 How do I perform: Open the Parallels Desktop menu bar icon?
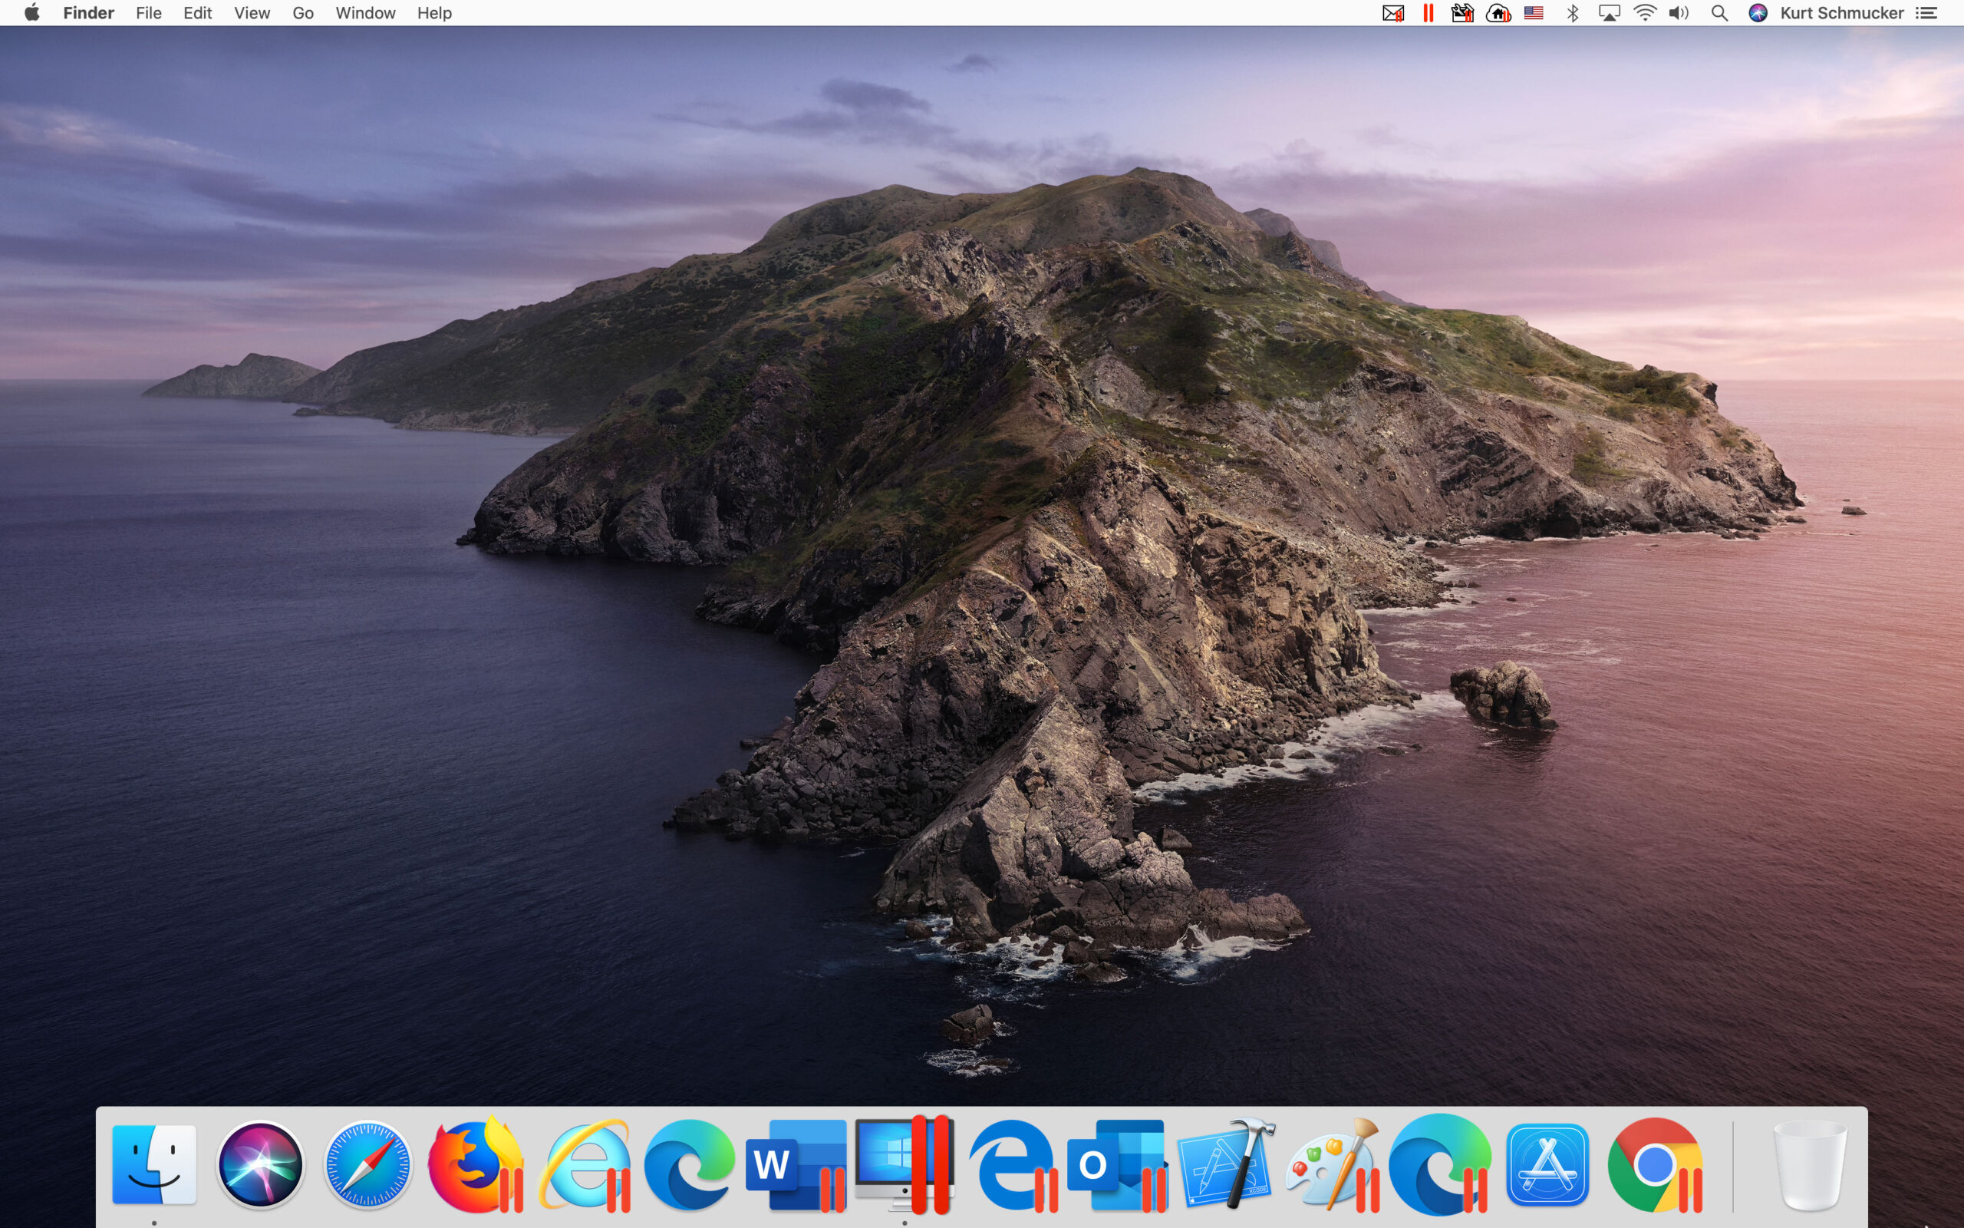pyautogui.click(x=1429, y=13)
